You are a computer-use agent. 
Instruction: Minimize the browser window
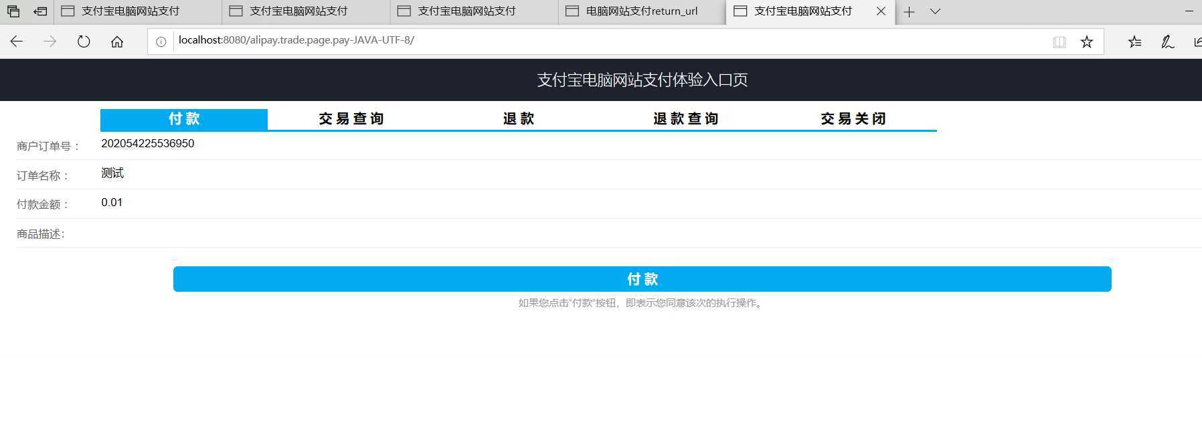pyautogui.click(x=1189, y=11)
